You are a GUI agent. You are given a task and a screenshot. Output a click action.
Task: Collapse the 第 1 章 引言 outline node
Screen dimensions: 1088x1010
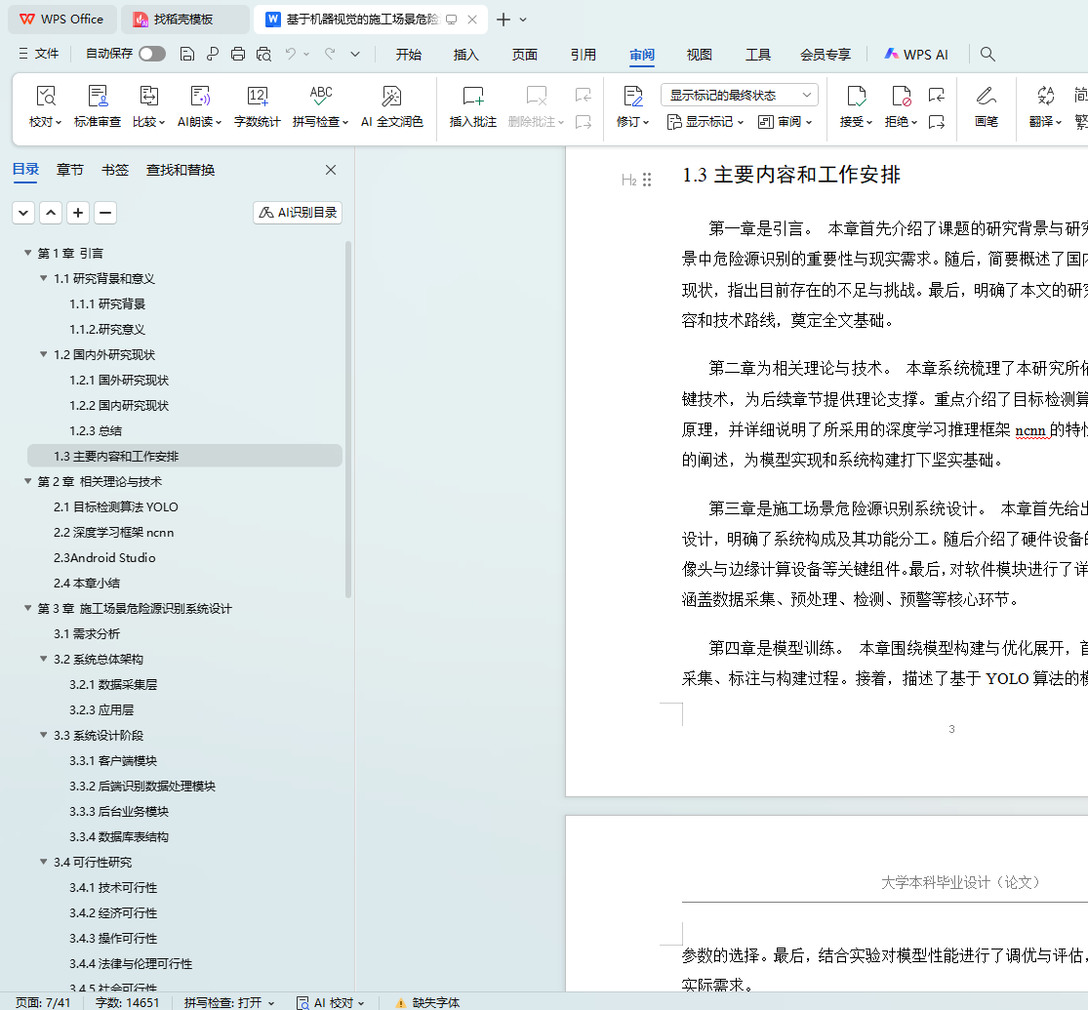28,254
